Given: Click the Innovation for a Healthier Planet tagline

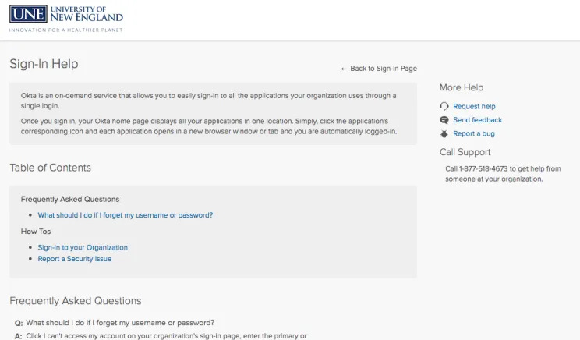Looking at the screenshot, I should (65, 30).
